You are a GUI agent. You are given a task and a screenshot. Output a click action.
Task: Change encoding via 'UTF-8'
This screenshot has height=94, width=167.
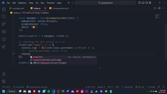pyautogui.click(x=110, y=87)
